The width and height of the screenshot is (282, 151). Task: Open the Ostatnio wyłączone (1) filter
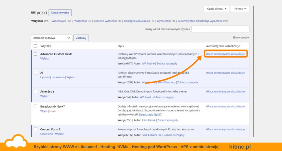tap(107, 21)
